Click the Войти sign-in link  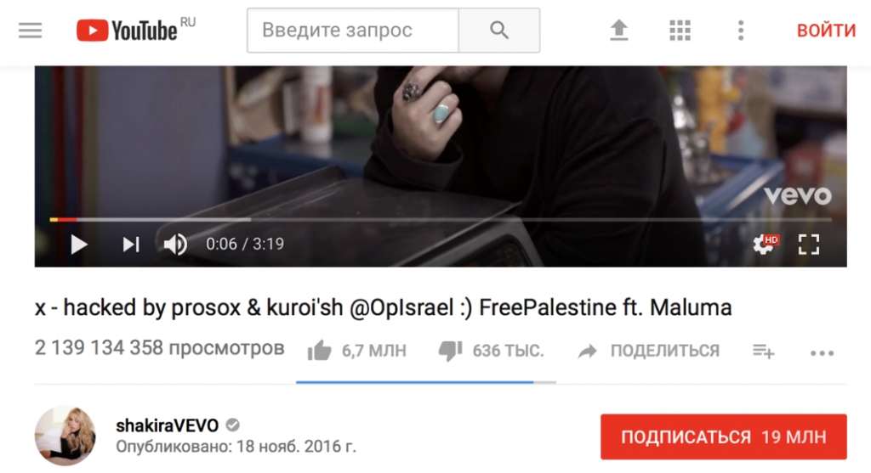point(826,30)
